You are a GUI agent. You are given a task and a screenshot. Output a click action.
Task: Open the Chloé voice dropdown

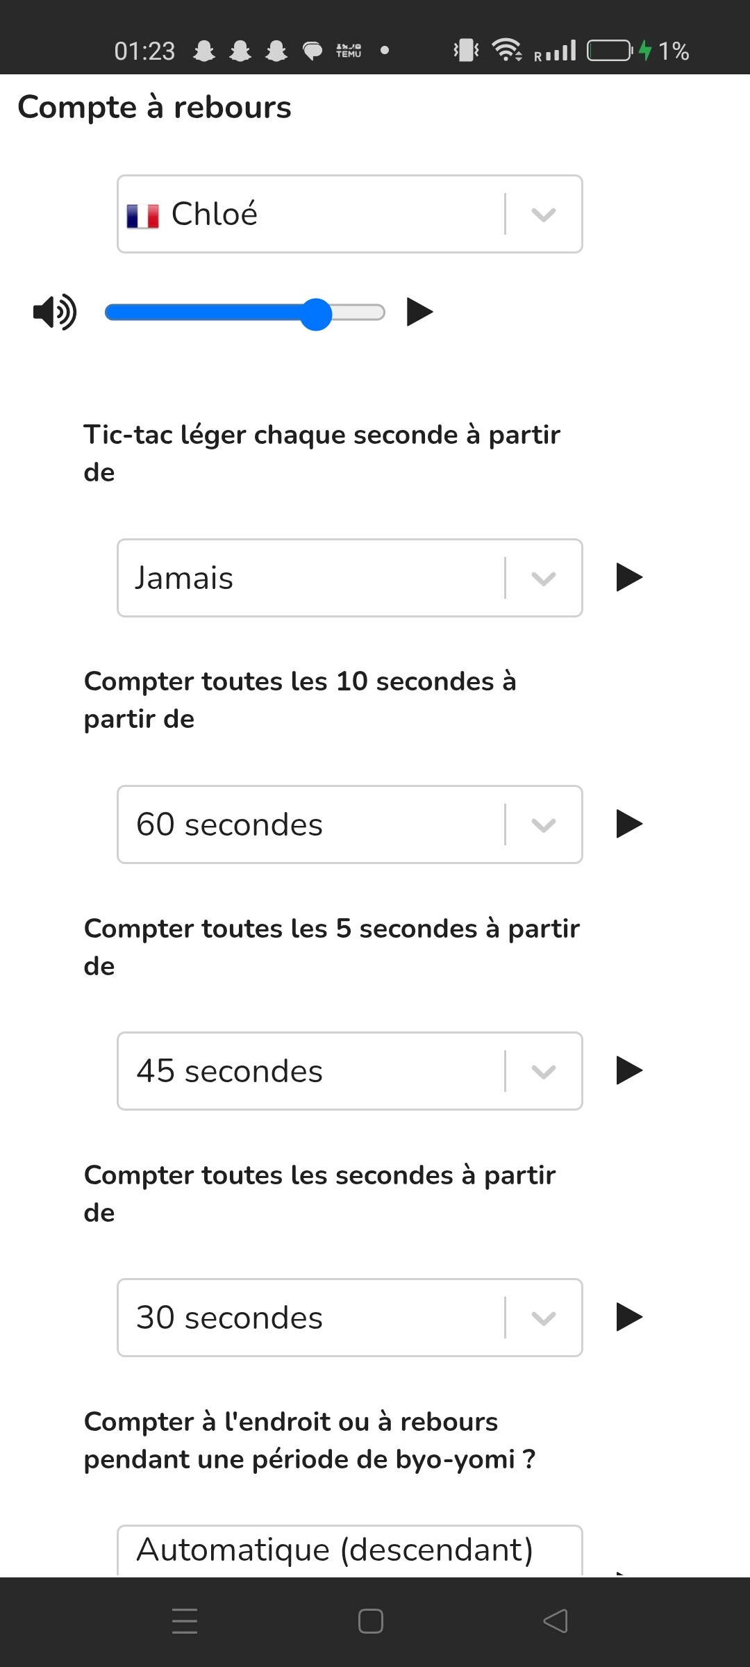point(349,214)
